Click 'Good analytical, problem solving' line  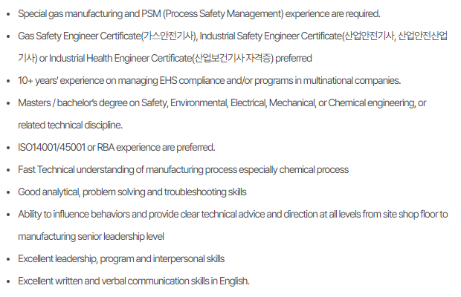pyautogui.click(x=132, y=192)
